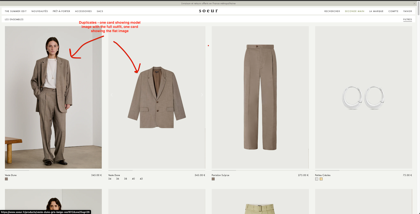Image resolution: width=420 pixels, height=214 pixels.
Task: Open model photo of Veste Dune suit
Action: 53,97
